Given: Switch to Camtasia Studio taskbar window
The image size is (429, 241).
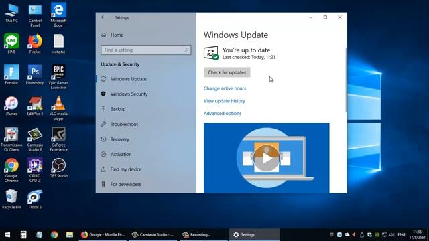Looking at the screenshot, I should pyautogui.click(x=153, y=235).
